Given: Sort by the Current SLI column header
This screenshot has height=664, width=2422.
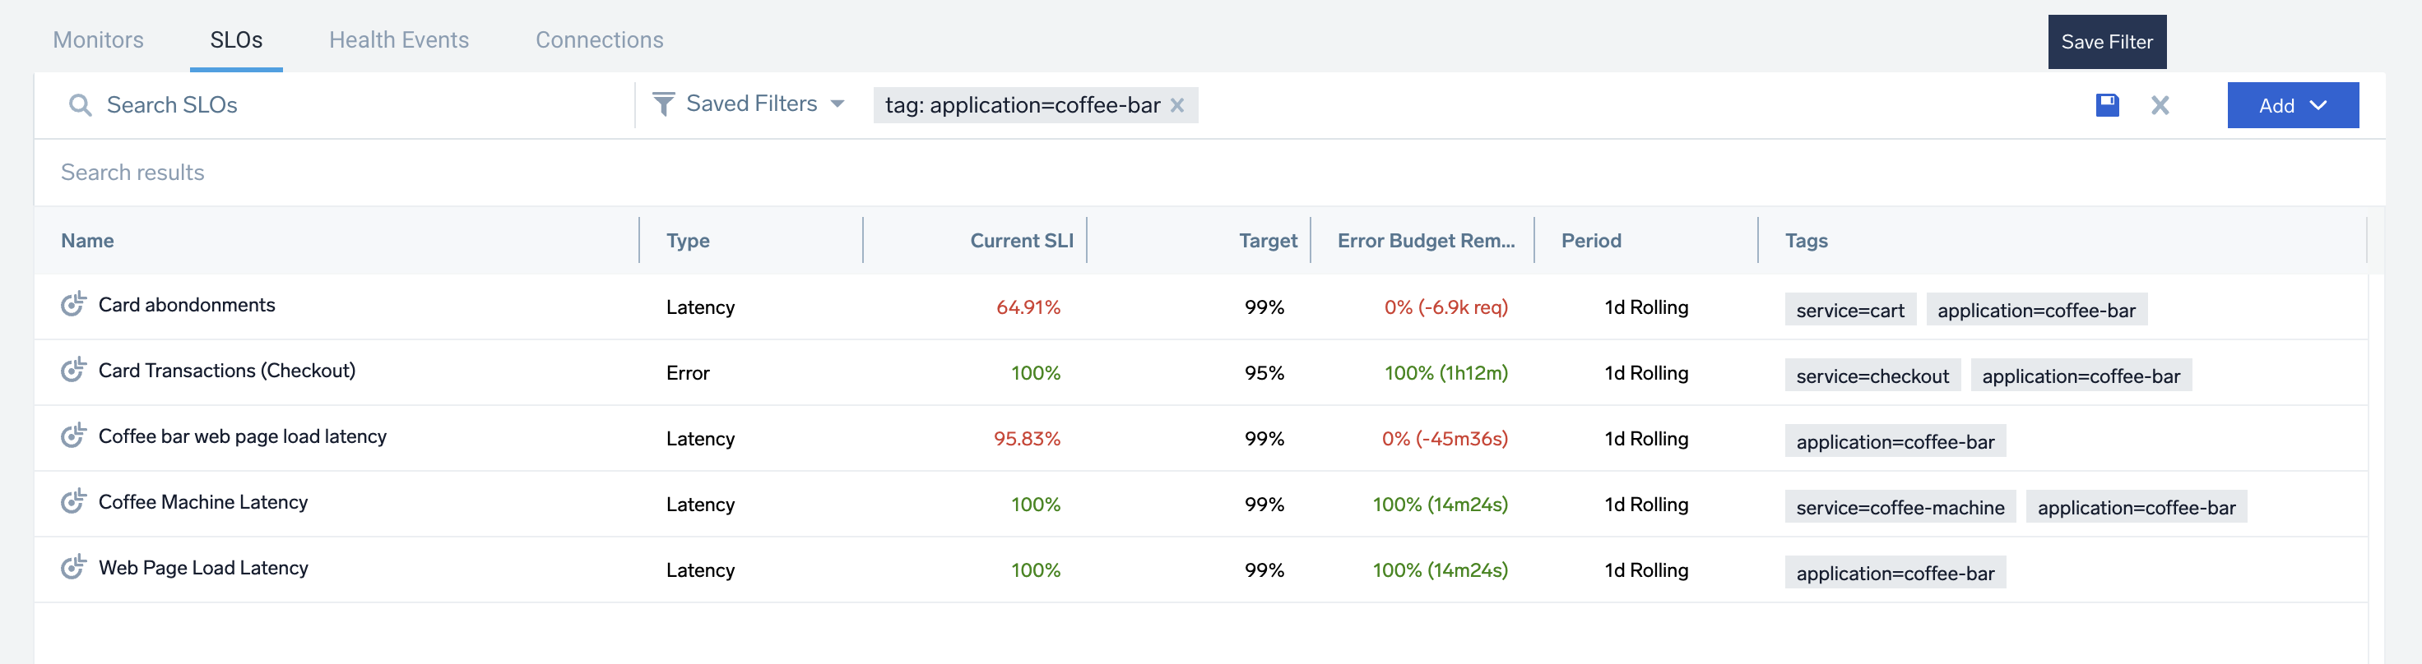Looking at the screenshot, I should coord(1020,241).
